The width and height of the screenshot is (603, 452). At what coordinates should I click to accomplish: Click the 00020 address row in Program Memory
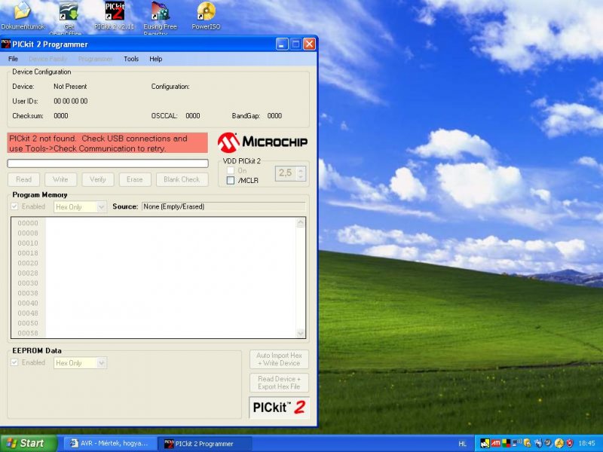pos(28,263)
